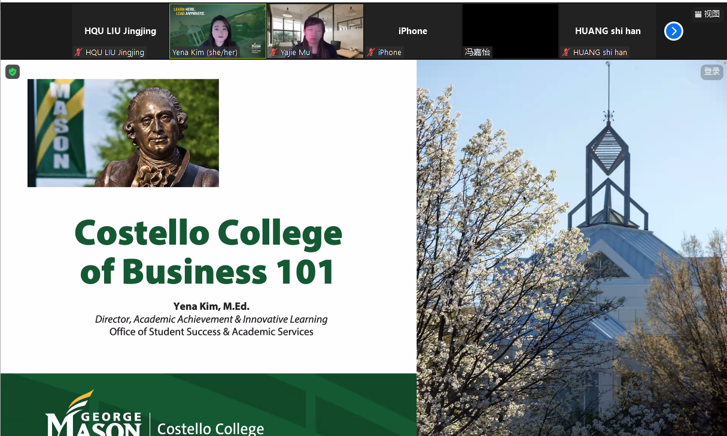
Task: Click the George Mason logo on slide
Action: click(94, 414)
